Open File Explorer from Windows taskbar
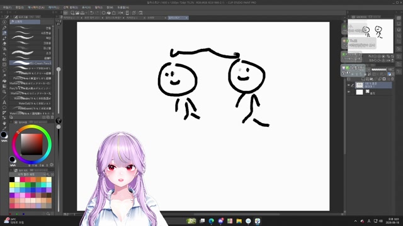 tap(239, 221)
